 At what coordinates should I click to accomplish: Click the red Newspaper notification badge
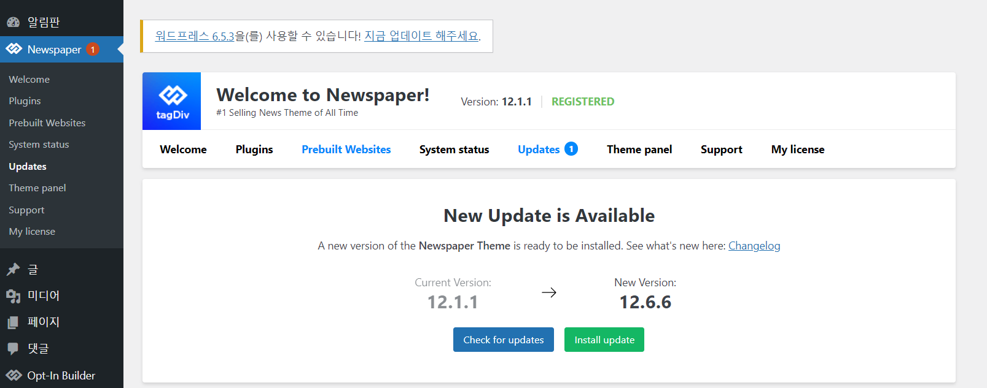pyautogui.click(x=93, y=49)
